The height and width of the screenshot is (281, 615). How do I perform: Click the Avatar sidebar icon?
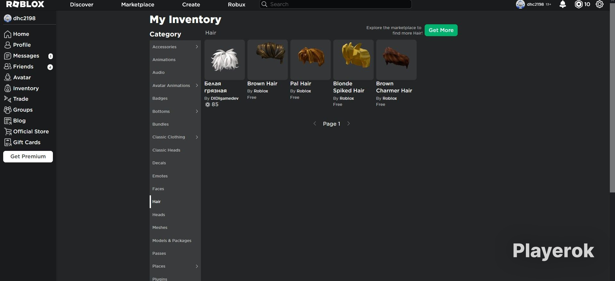coord(8,77)
